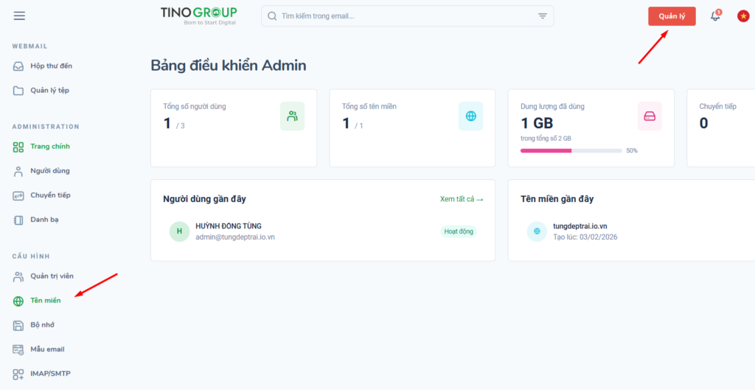This screenshot has height=390, width=755.
Task: Click Xem tất cả link
Action: [x=461, y=199]
